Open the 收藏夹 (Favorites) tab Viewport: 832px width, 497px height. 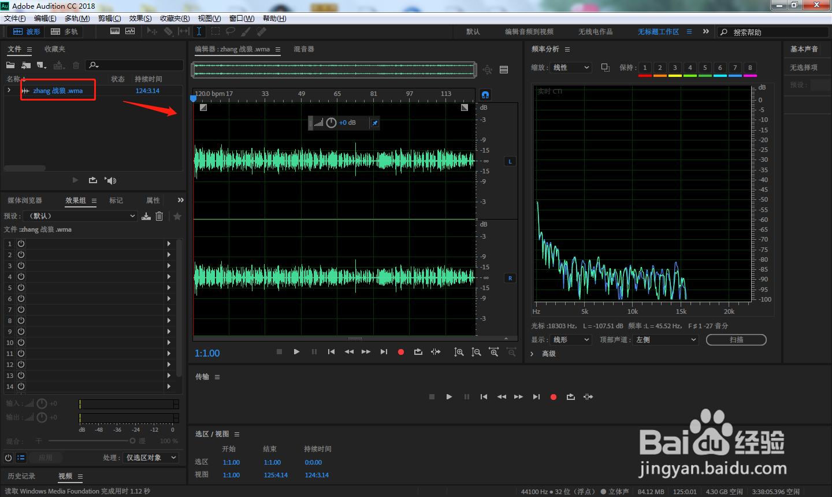point(55,49)
